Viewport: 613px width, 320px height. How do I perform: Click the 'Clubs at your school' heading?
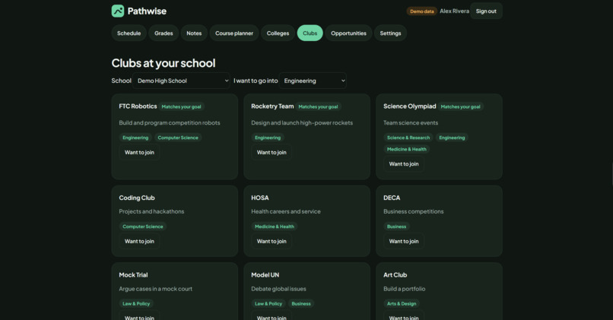click(x=164, y=63)
